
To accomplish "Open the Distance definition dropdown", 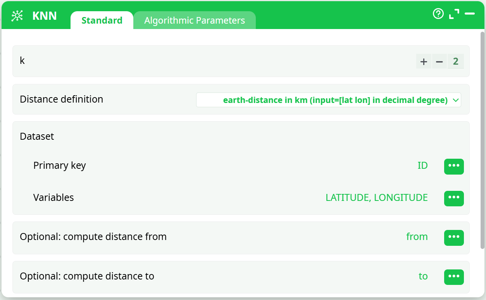I will tap(328, 100).
